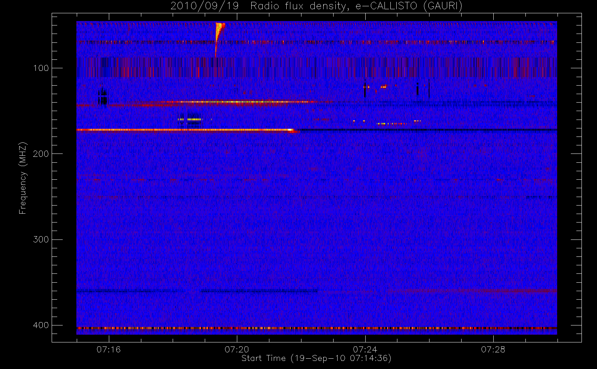Click the 400 frequency axis label
The width and height of the screenshot is (597, 369).
pyautogui.click(x=41, y=325)
